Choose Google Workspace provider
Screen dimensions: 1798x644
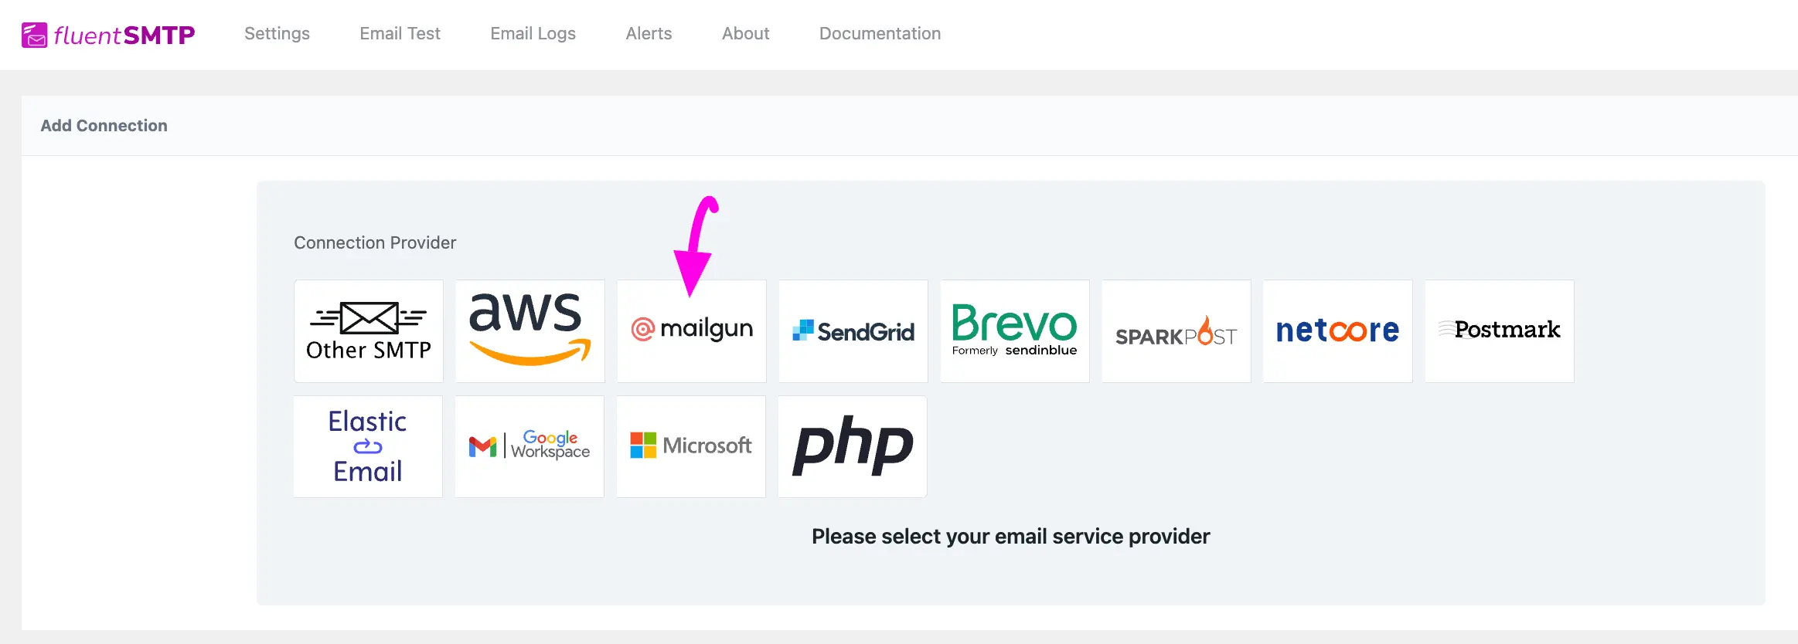click(530, 447)
